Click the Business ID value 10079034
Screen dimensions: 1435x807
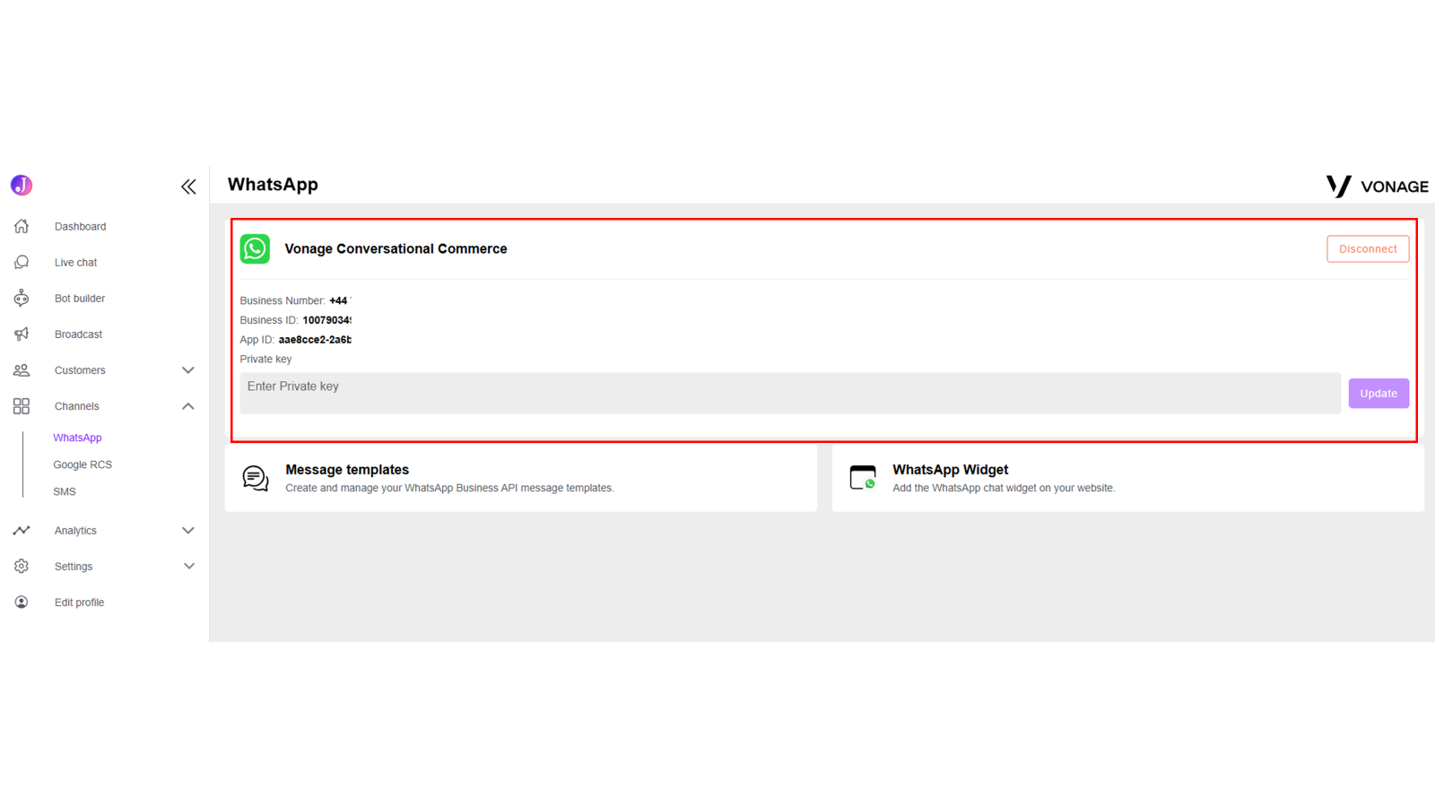(326, 320)
